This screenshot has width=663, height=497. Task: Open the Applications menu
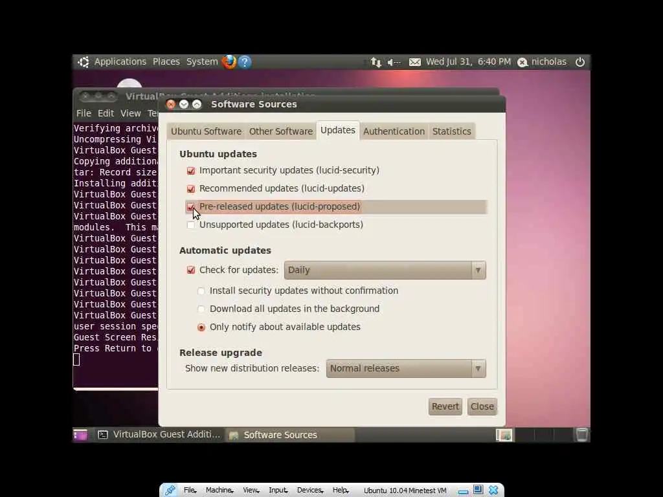tap(120, 61)
